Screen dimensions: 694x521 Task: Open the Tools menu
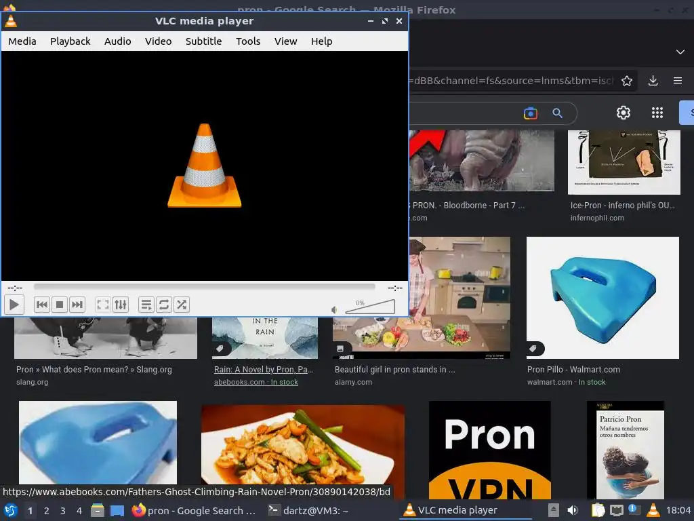[248, 41]
